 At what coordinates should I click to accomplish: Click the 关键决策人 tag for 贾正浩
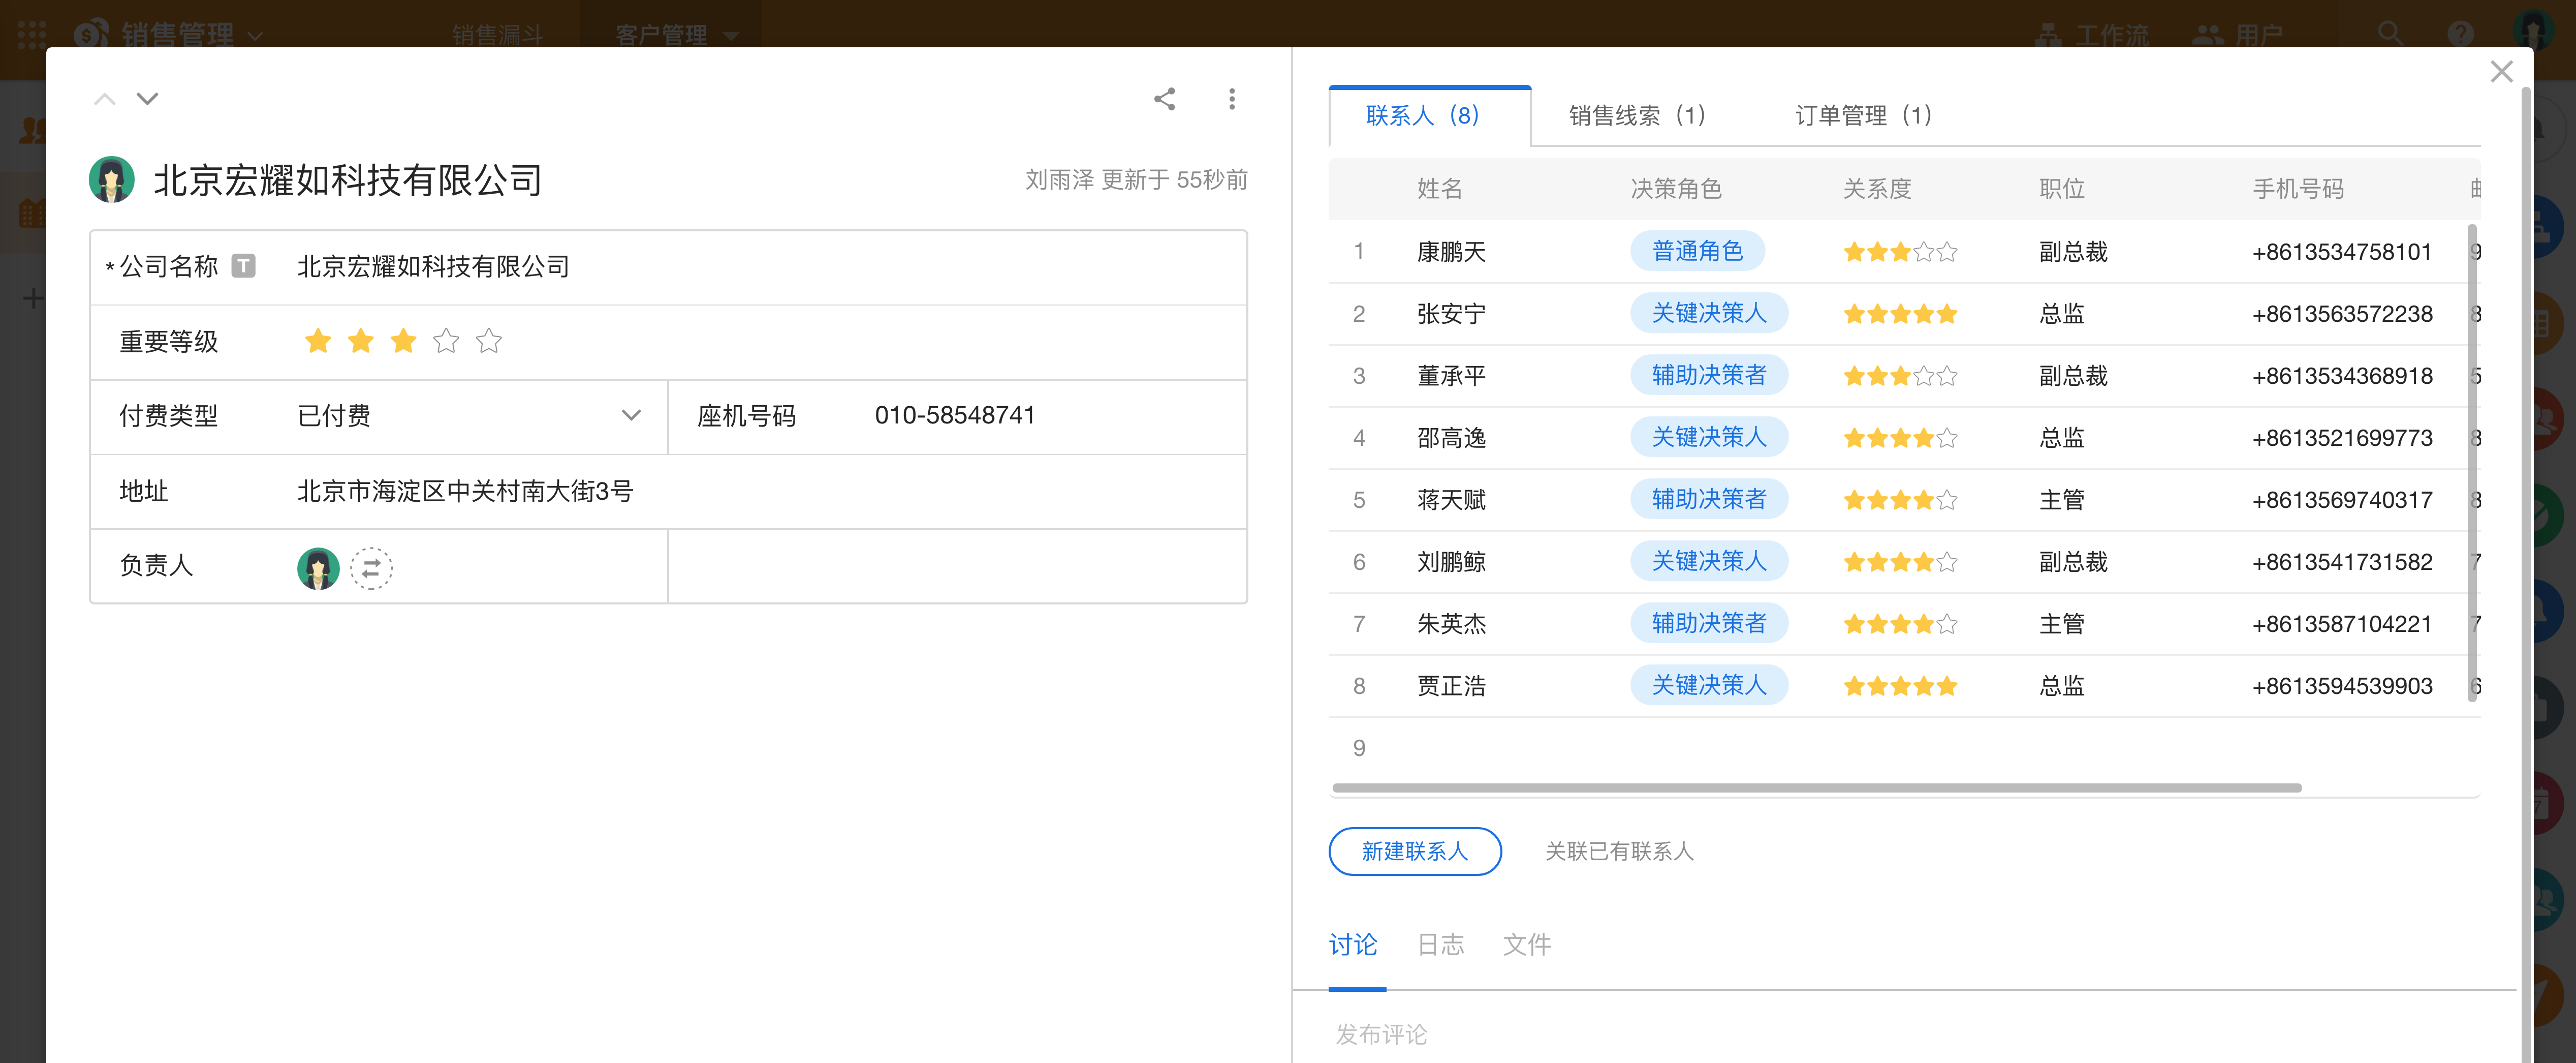click(x=1709, y=686)
